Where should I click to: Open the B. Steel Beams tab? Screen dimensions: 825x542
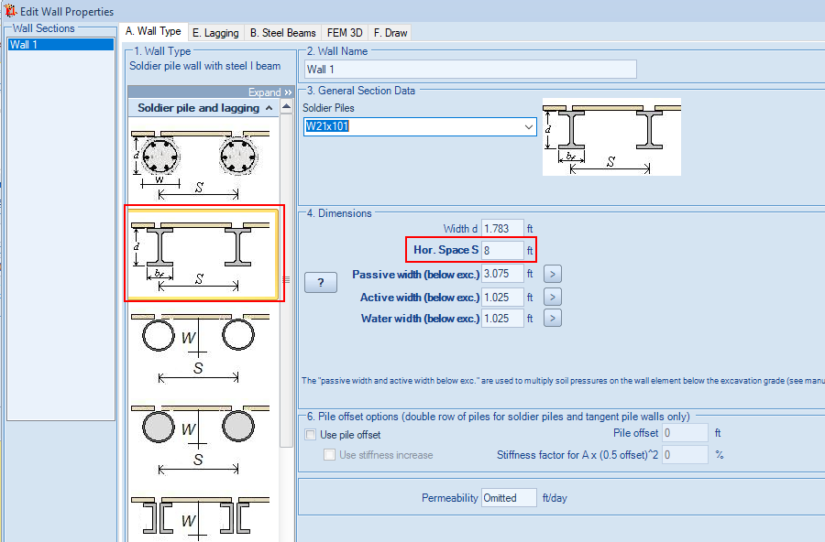coord(283,33)
